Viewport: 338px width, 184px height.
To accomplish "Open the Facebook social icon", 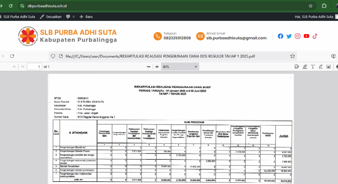I will (x=281, y=36).
